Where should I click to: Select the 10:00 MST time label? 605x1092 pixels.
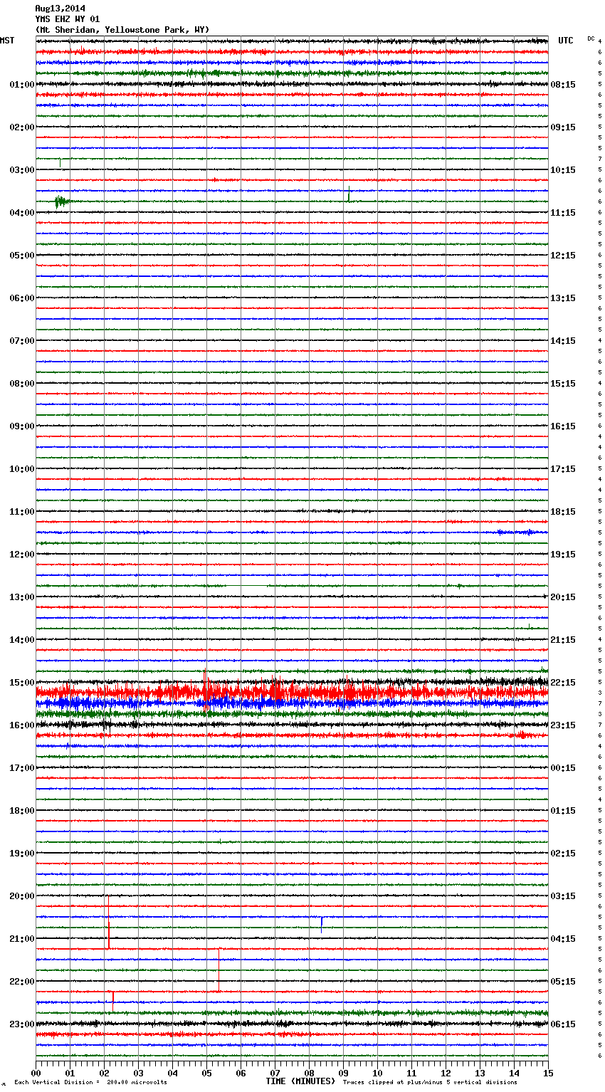22,469
